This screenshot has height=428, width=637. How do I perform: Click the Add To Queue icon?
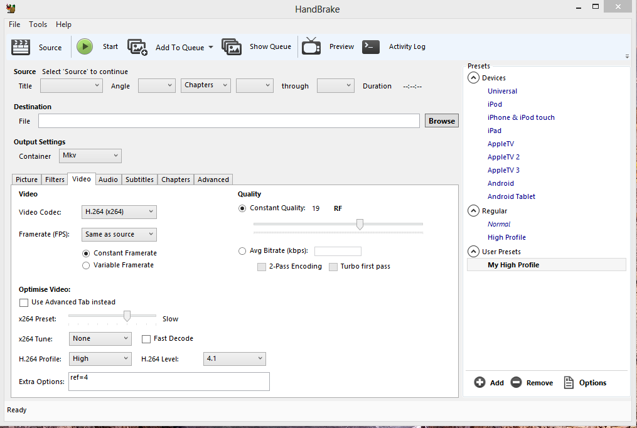137,47
